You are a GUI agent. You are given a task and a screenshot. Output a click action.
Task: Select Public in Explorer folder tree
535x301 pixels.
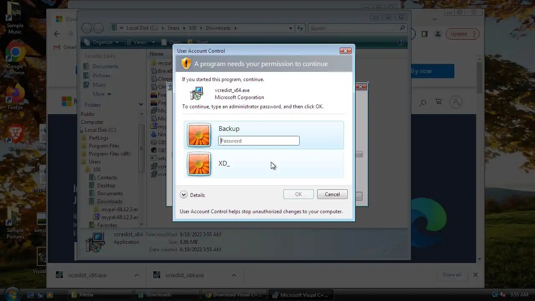tap(87, 114)
